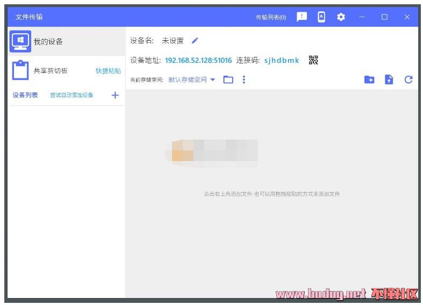Open the mobile phone icon in title bar
The image size is (423, 305).
click(321, 17)
